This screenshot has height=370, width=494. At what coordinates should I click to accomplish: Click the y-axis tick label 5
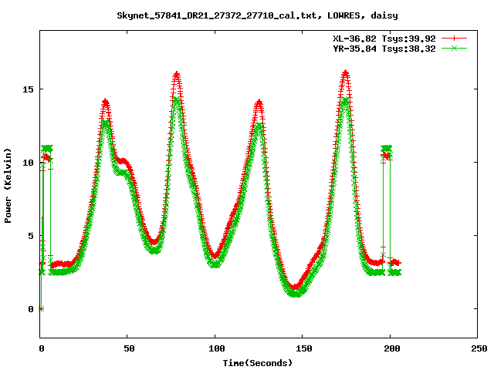[x=31, y=236]
